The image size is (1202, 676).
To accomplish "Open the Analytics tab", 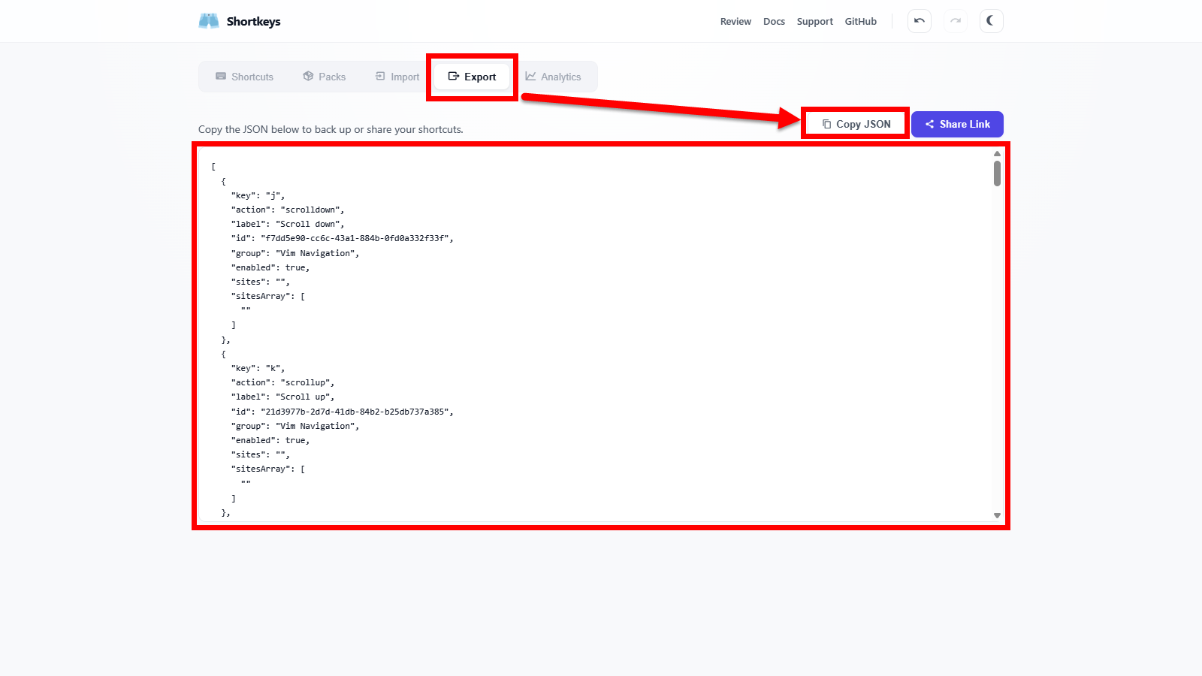I will pos(553,77).
